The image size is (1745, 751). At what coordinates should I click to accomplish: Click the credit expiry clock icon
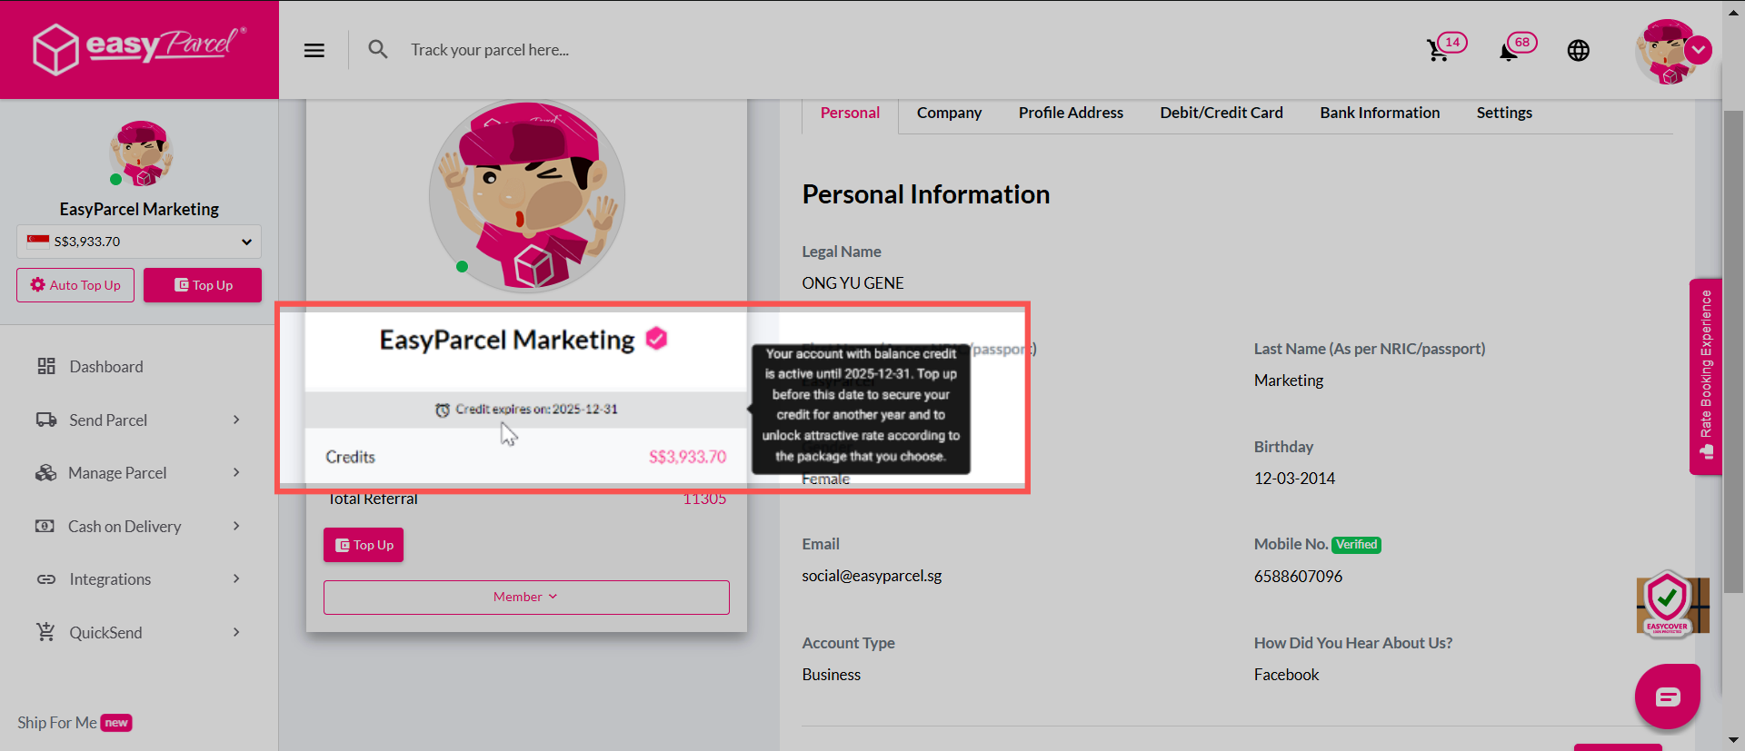pos(443,410)
